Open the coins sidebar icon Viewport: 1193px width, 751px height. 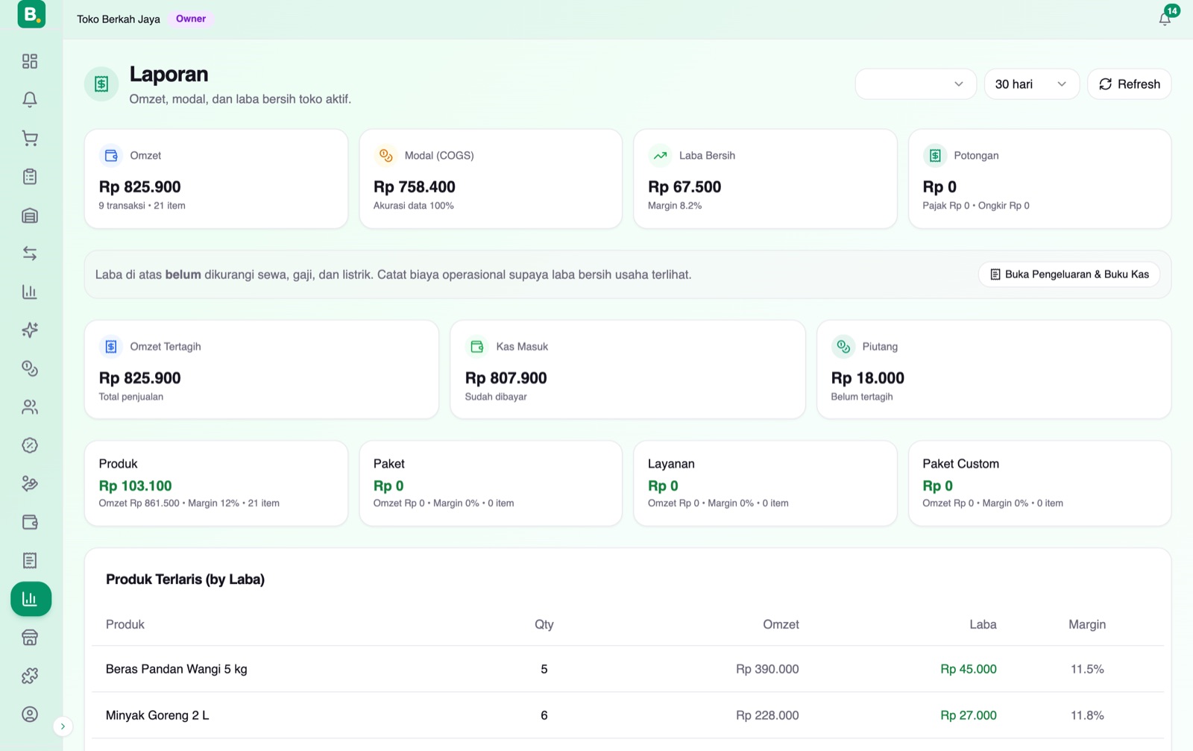click(x=30, y=368)
